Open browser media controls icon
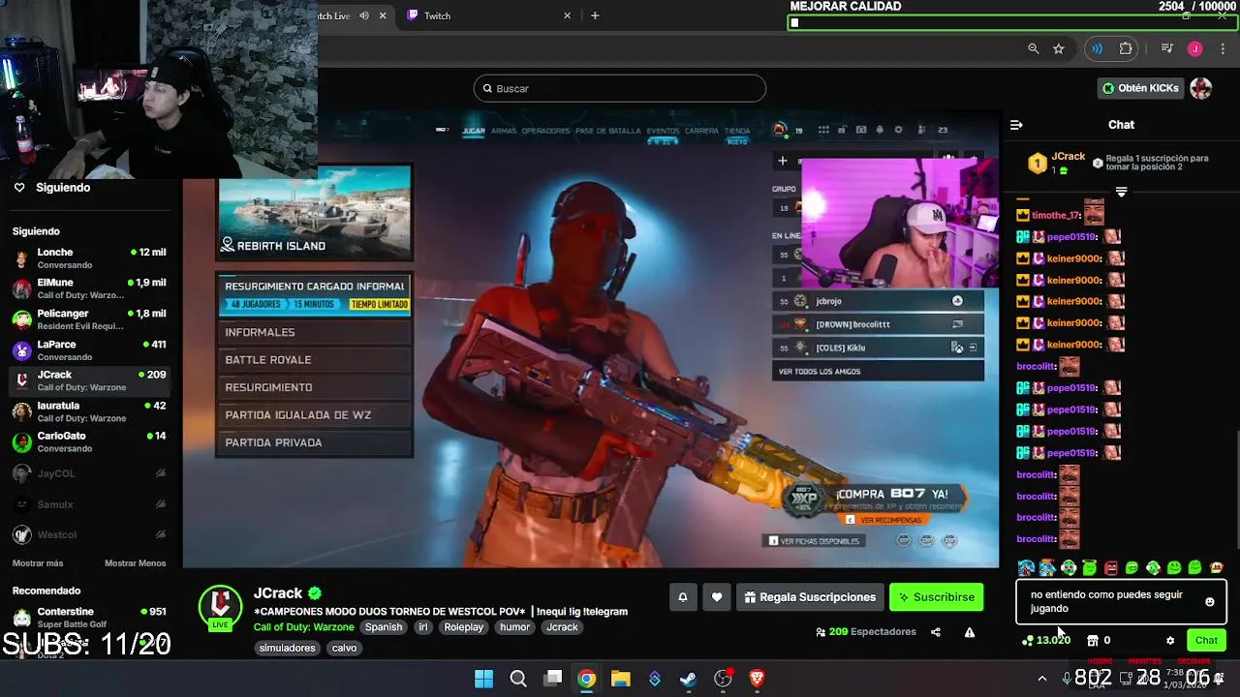This screenshot has width=1240, height=697. (1167, 48)
